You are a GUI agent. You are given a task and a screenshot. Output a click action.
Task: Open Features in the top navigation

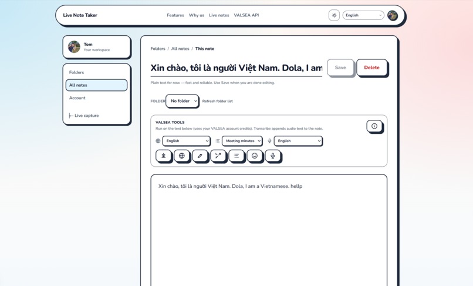point(175,15)
